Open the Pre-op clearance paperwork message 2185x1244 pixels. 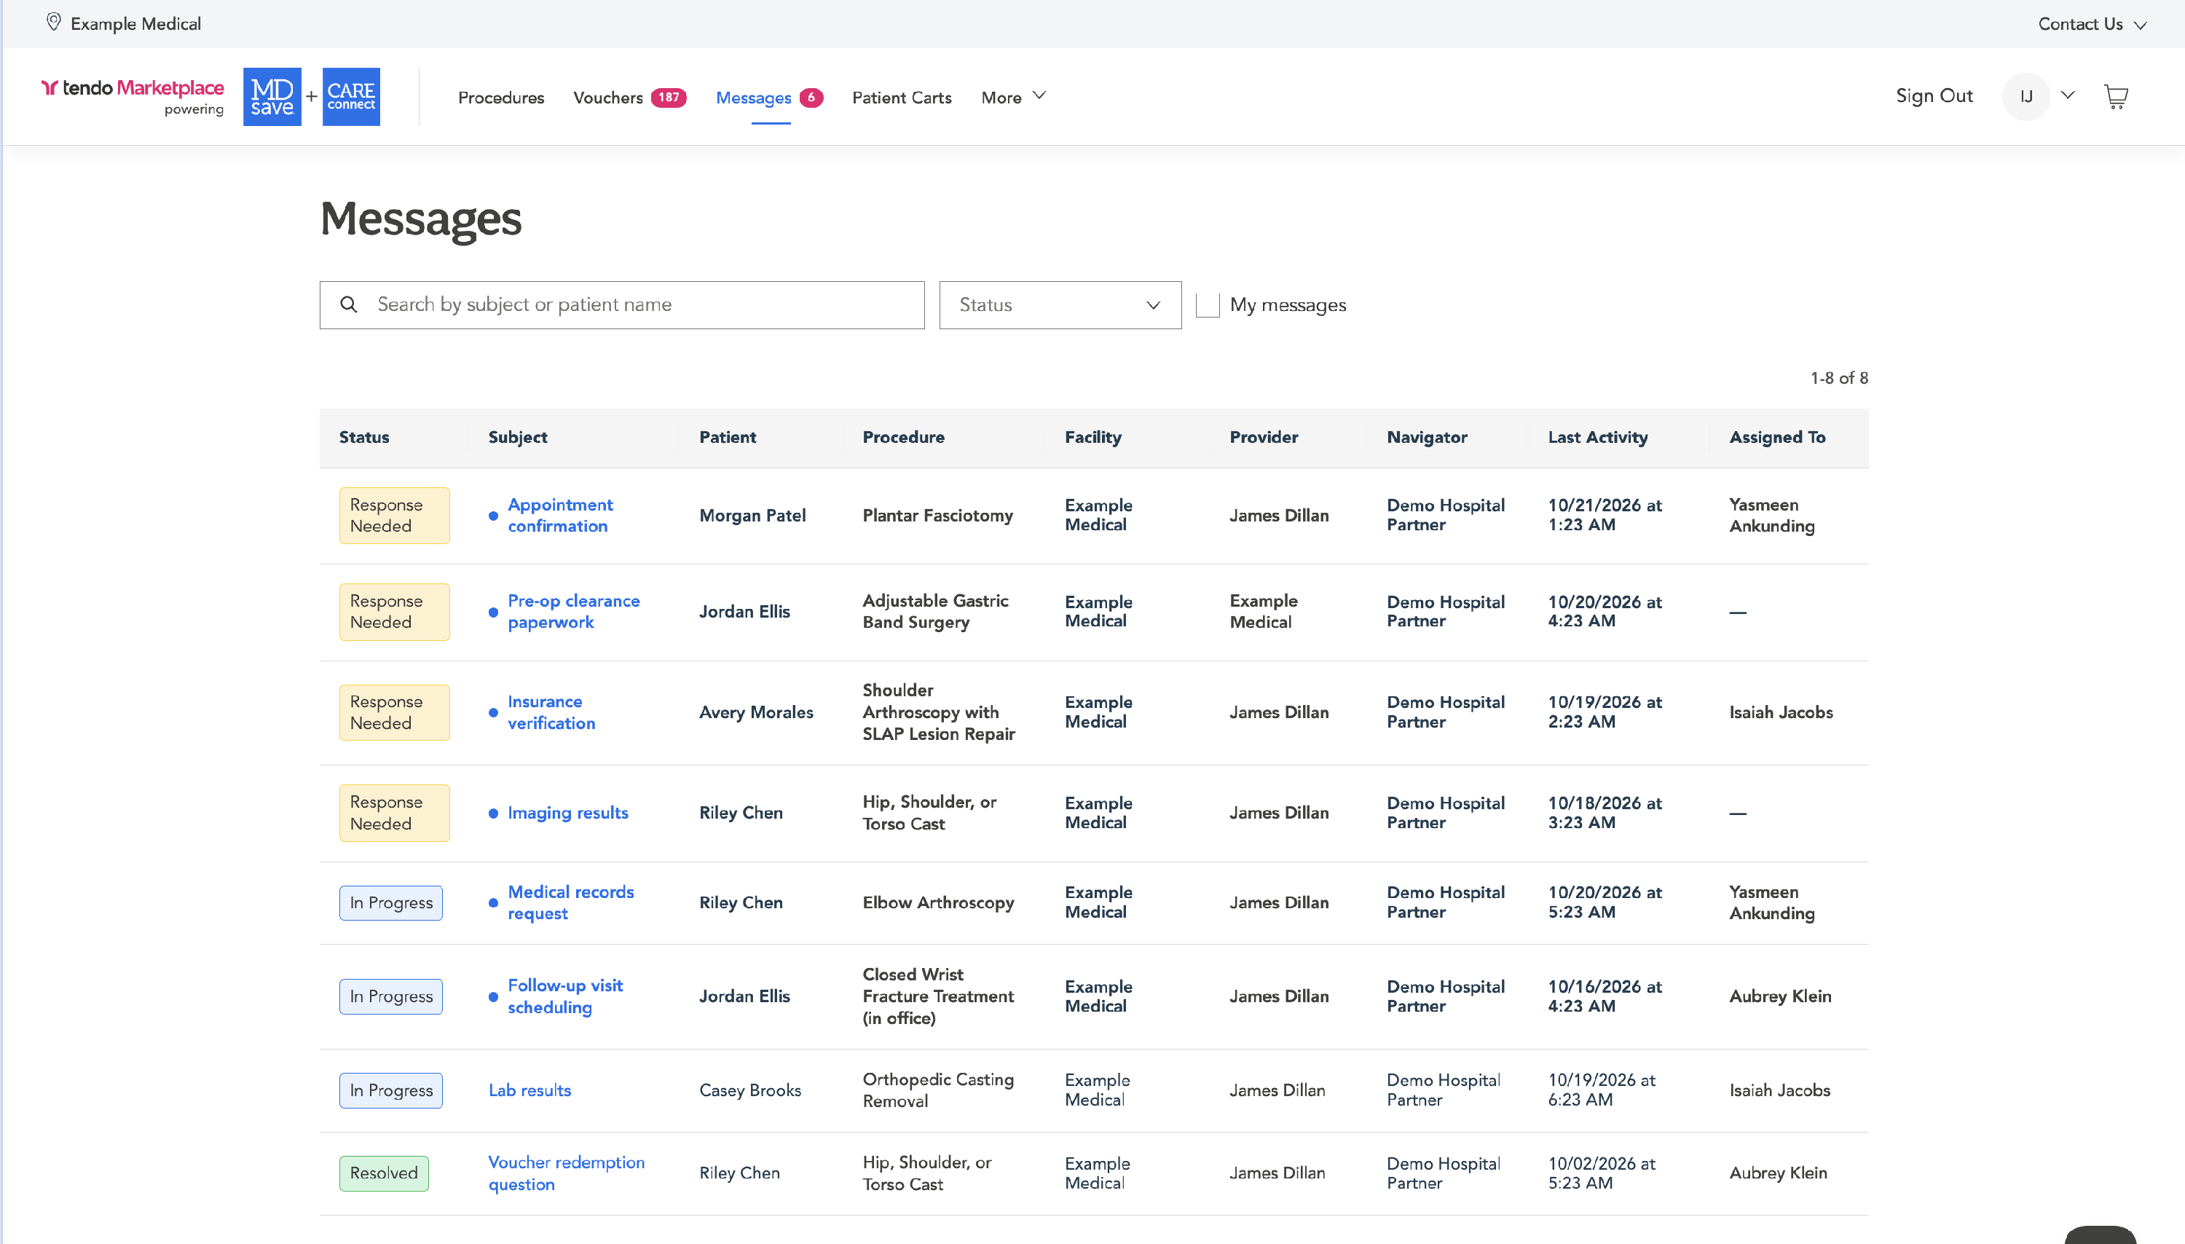pyautogui.click(x=573, y=612)
